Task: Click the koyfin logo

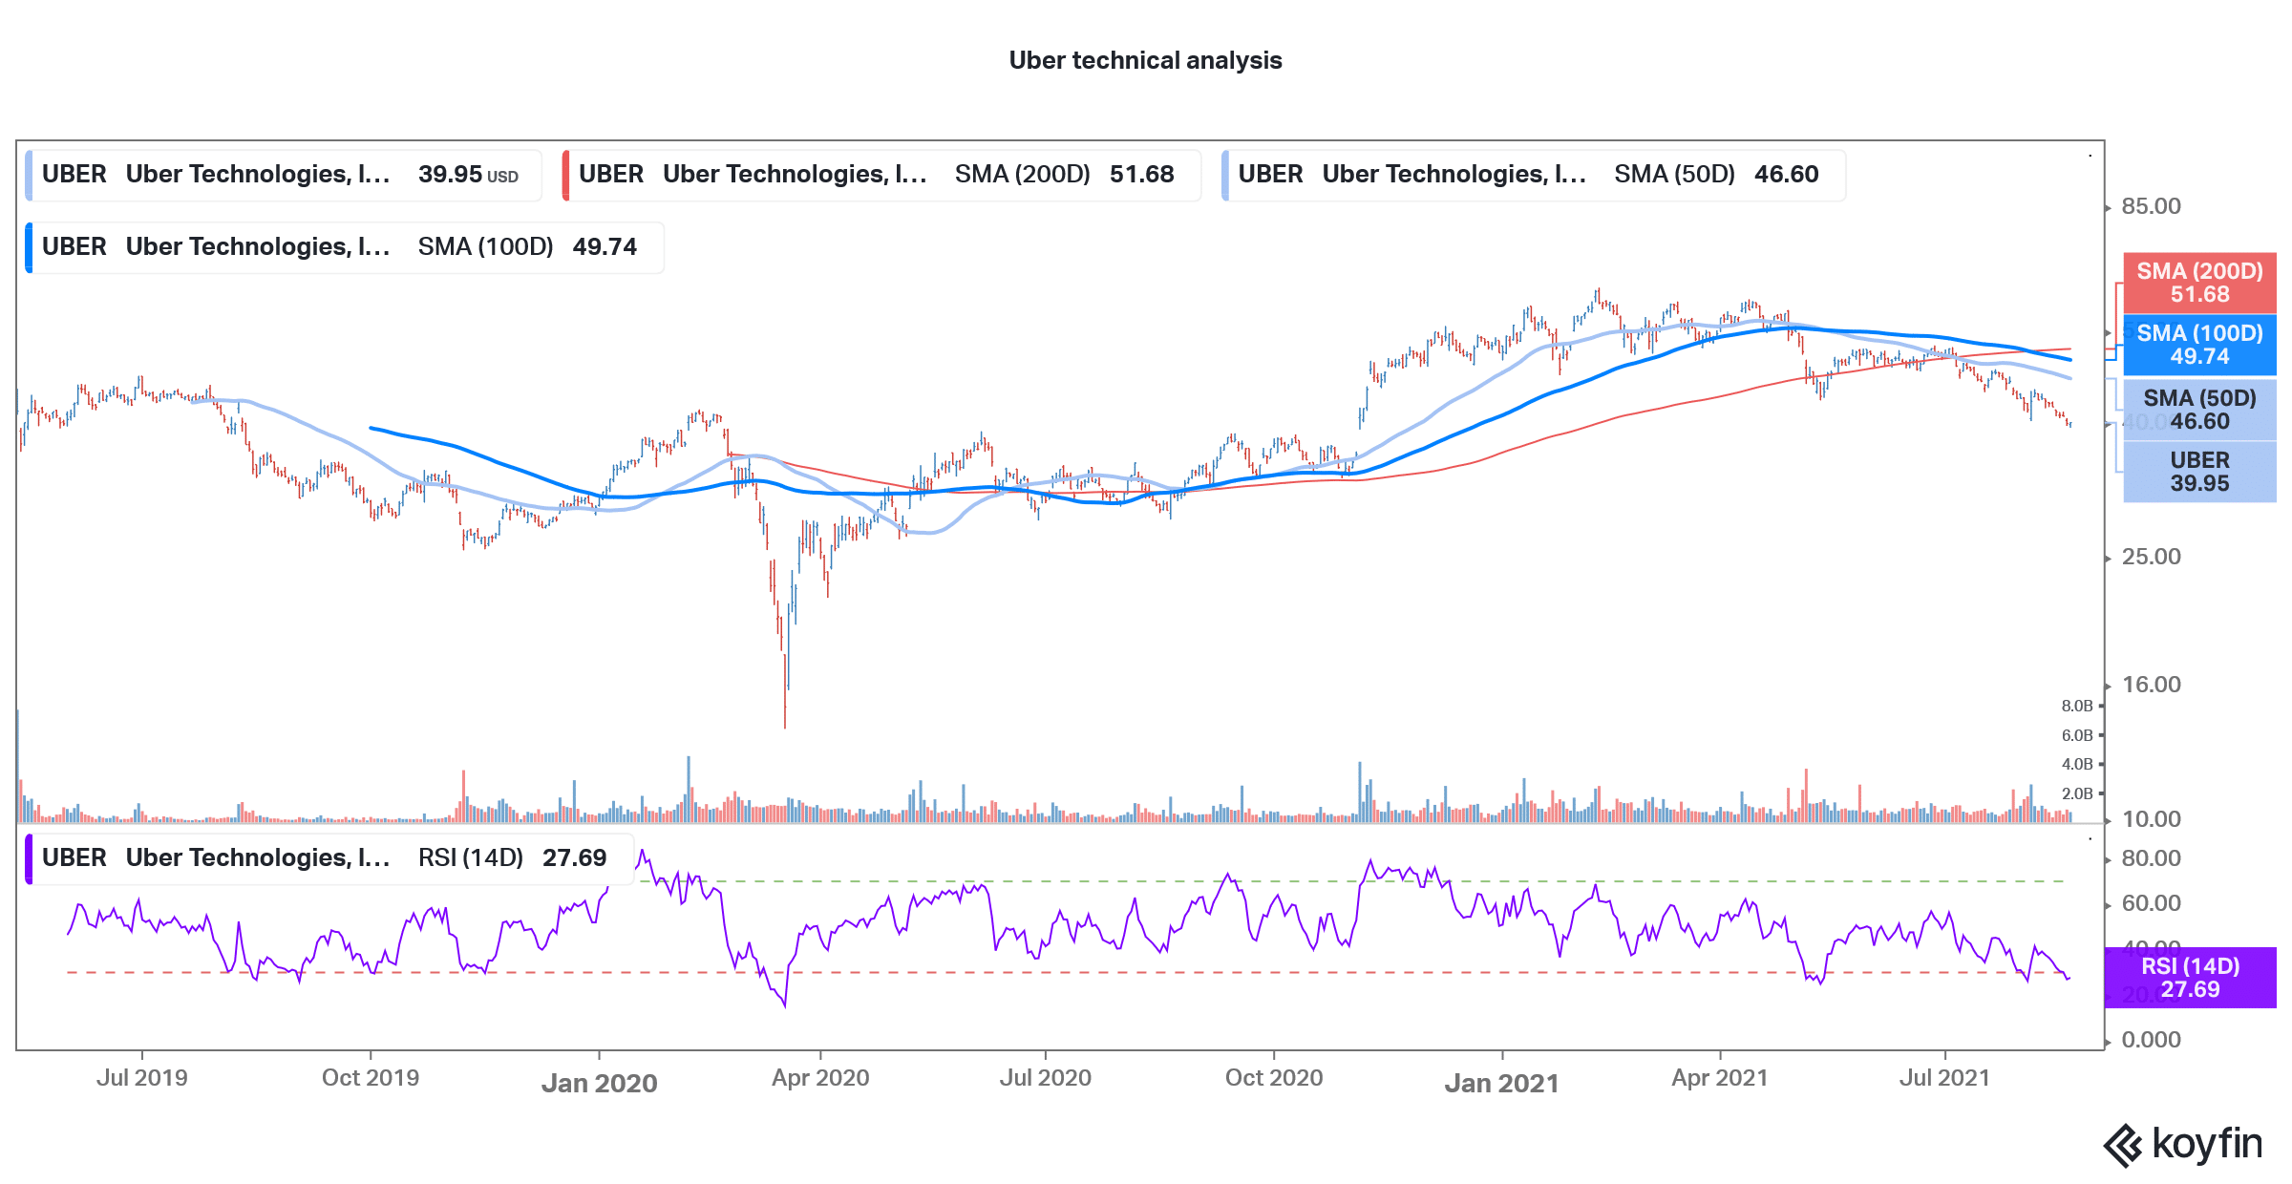Action: point(2183,1144)
